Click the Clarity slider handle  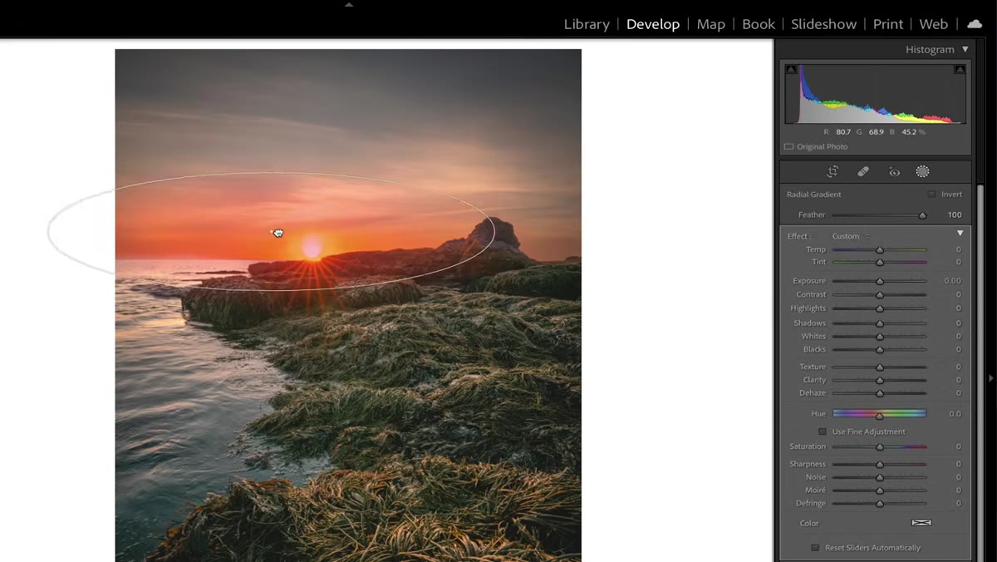[880, 381]
